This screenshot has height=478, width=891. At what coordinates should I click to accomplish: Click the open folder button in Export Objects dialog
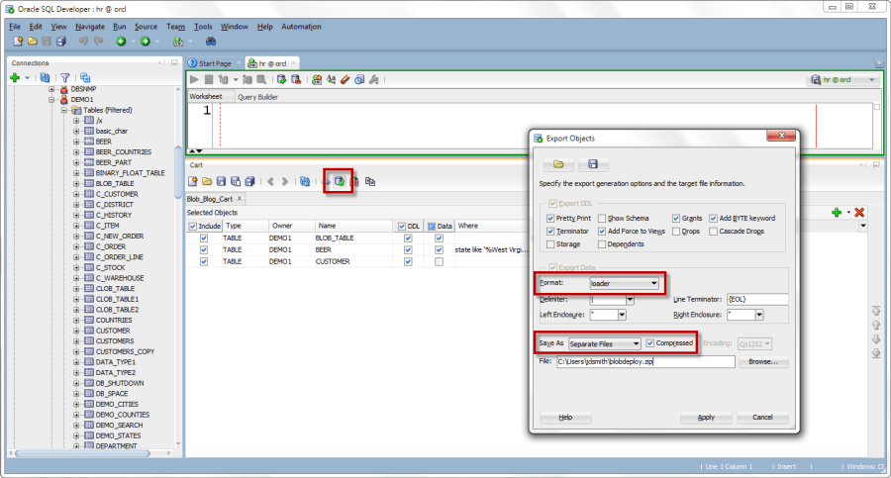pos(558,164)
